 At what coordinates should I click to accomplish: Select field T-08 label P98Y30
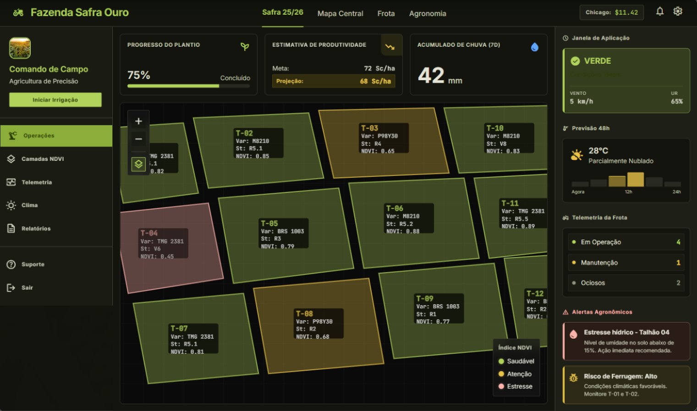coord(319,324)
